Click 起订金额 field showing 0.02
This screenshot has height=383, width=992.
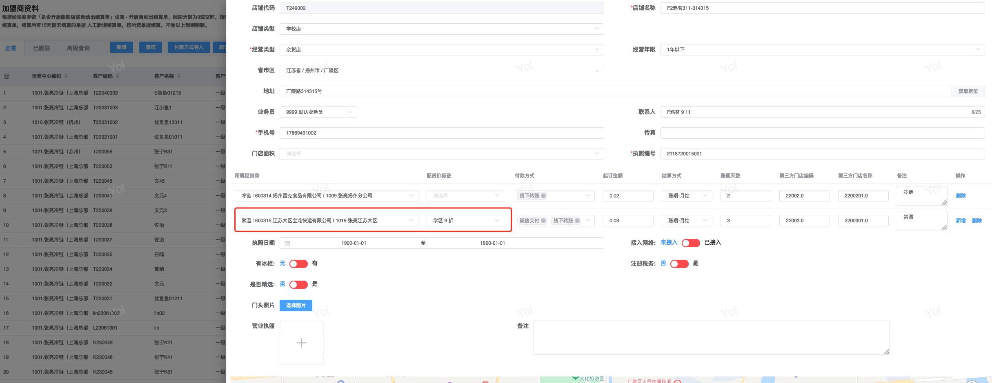click(628, 196)
